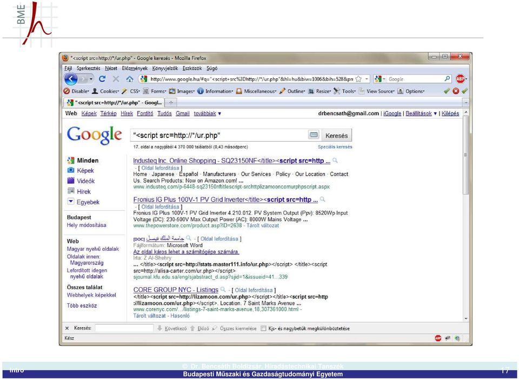Expand Egyebek in the Google sidebar
The image size is (519, 379).
click(83, 202)
